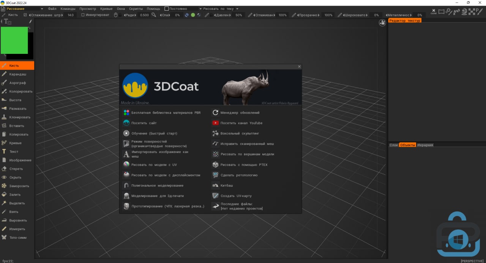Viewport: 486px width, 263px height.
Task: Click right arrow of Давлен value
Action: tap(230, 15)
